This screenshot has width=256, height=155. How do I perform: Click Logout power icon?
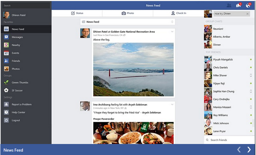click(7, 120)
